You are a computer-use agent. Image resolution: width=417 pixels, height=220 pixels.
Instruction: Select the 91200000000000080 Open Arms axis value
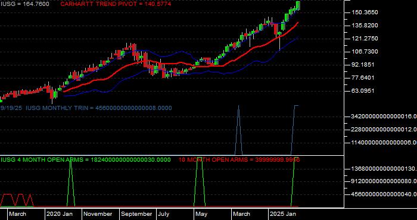tap(384, 181)
